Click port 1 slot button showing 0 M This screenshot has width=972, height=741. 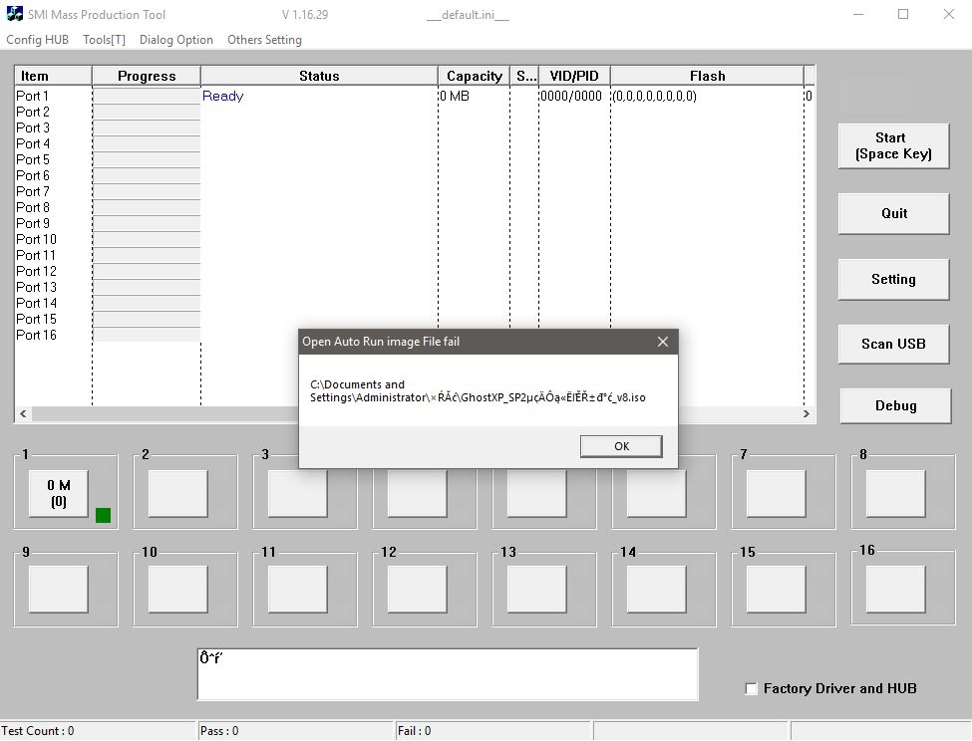(58, 493)
